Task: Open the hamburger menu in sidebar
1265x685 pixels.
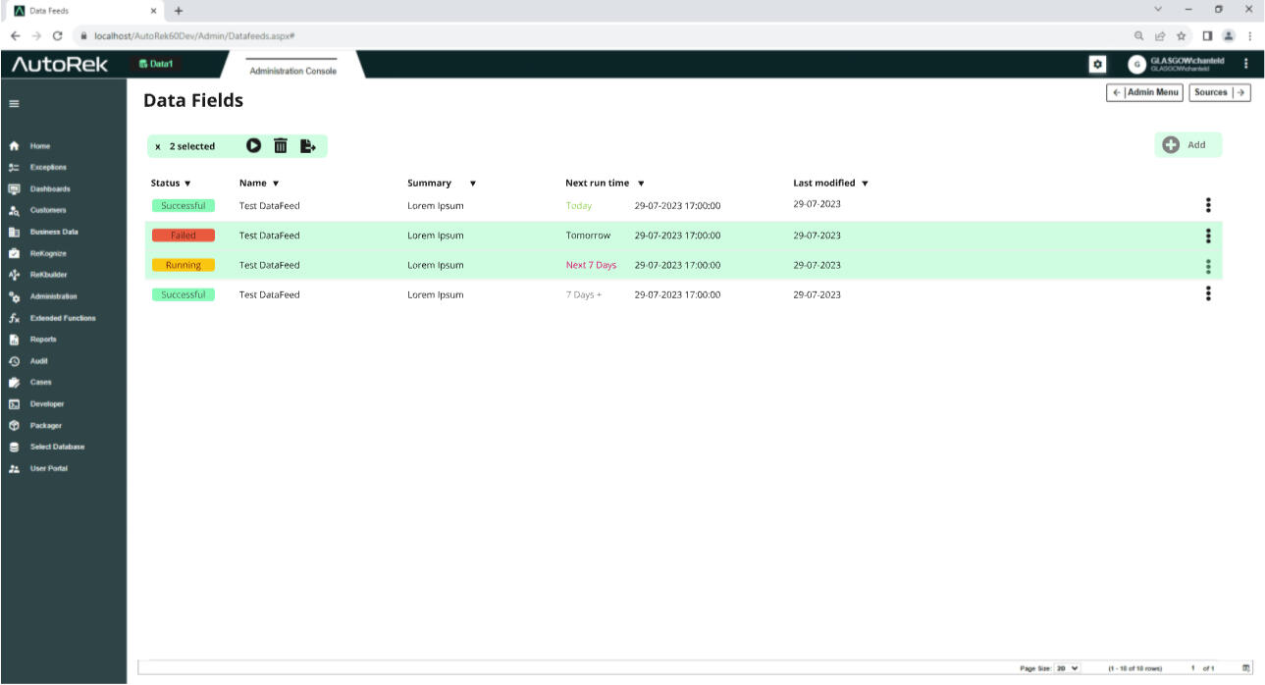Action: pyautogui.click(x=14, y=103)
